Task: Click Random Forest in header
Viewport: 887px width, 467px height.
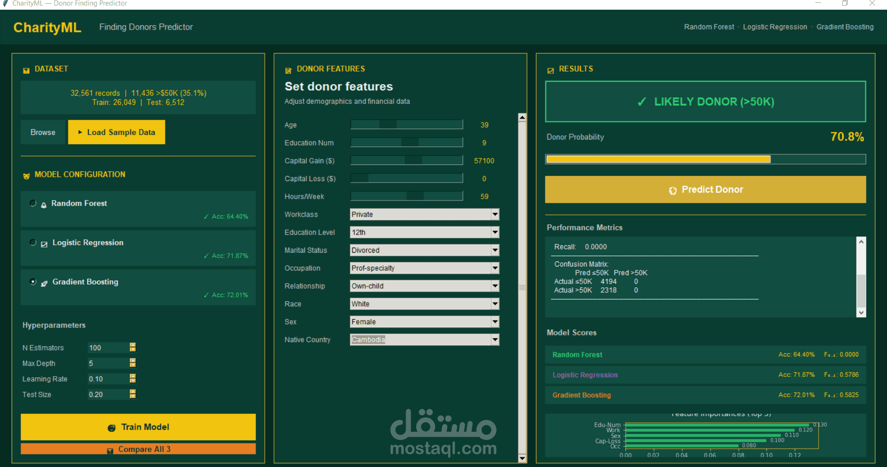Action: click(x=709, y=27)
